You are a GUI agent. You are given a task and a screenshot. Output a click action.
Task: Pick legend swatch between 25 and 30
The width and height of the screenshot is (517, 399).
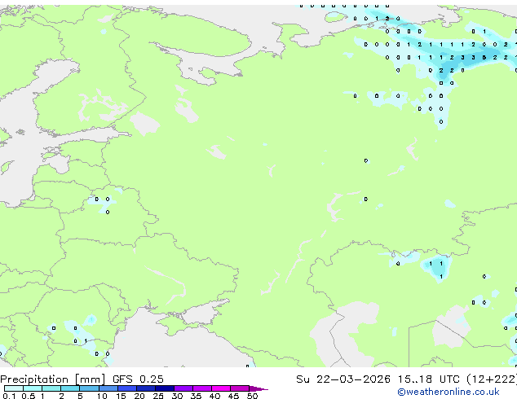(x=164, y=388)
